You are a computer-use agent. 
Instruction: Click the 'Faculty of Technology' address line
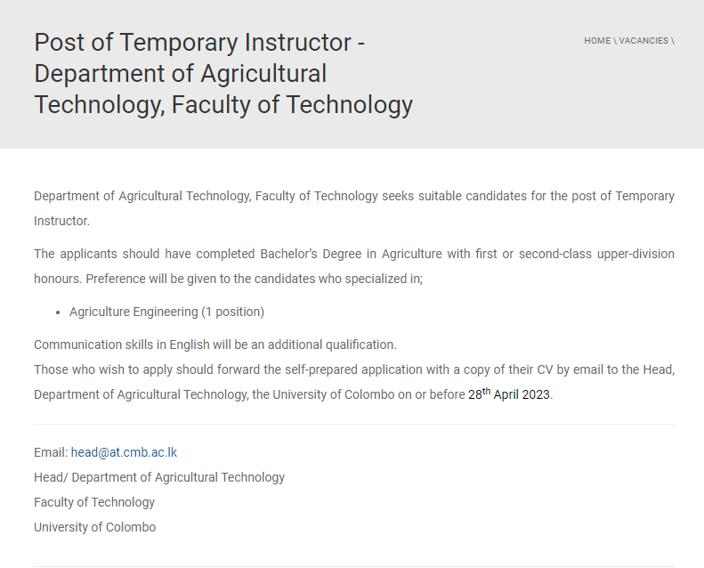pos(94,502)
